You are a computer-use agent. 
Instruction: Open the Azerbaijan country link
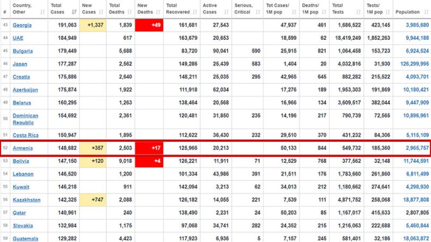pos(26,90)
